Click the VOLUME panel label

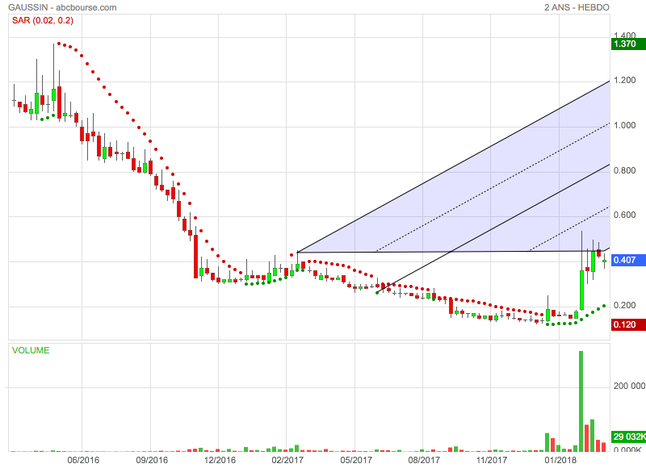point(31,350)
